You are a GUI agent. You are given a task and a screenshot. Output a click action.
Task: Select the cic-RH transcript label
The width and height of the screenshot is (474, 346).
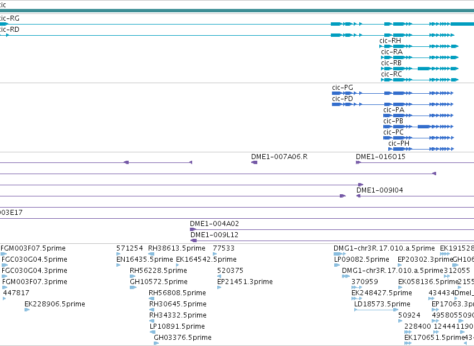tap(390, 41)
